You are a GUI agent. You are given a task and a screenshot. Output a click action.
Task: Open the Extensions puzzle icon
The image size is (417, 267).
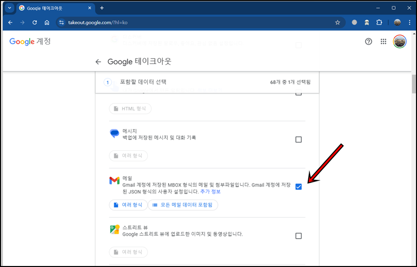(379, 23)
